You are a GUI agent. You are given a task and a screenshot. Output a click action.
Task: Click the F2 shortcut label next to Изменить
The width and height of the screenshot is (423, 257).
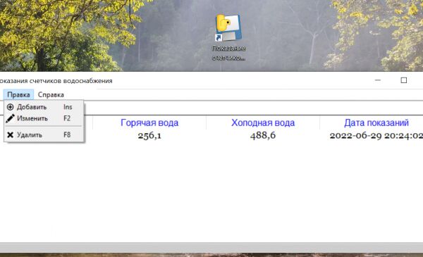click(x=67, y=118)
